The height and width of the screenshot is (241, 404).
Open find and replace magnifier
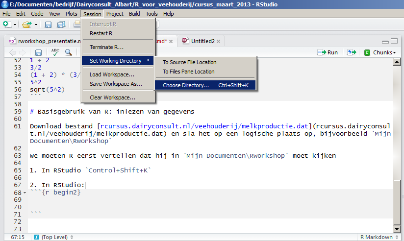69,52
